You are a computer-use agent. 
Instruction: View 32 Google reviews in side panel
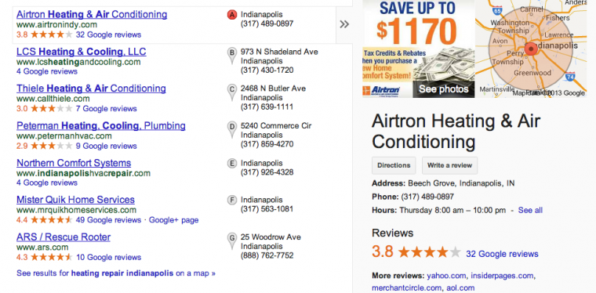(x=502, y=254)
